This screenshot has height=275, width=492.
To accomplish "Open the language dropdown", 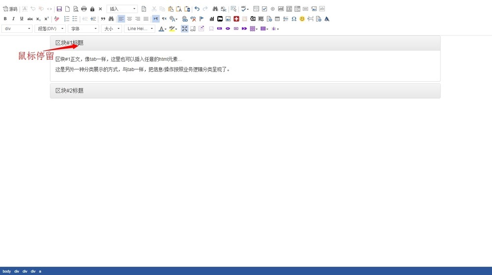I will [x=174, y=19].
